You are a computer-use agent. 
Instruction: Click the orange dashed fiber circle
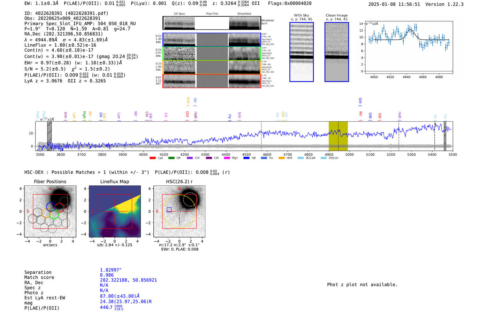pyautogui.click(x=46, y=213)
